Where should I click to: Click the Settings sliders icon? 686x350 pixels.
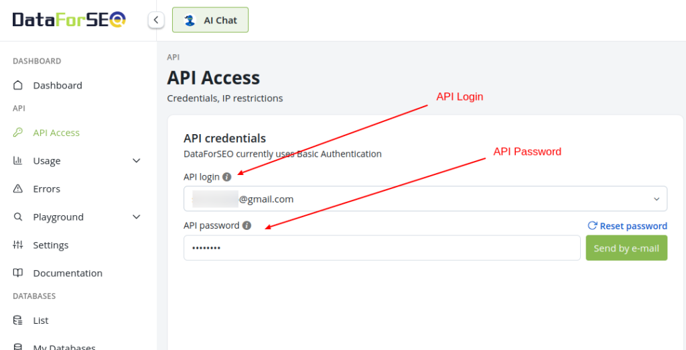tap(17, 245)
